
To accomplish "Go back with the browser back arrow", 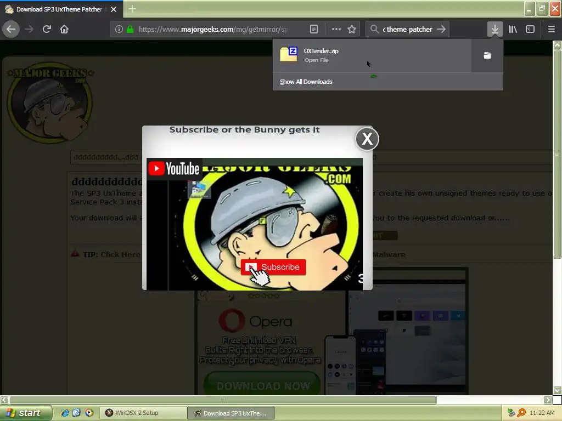I will [11, 29].
